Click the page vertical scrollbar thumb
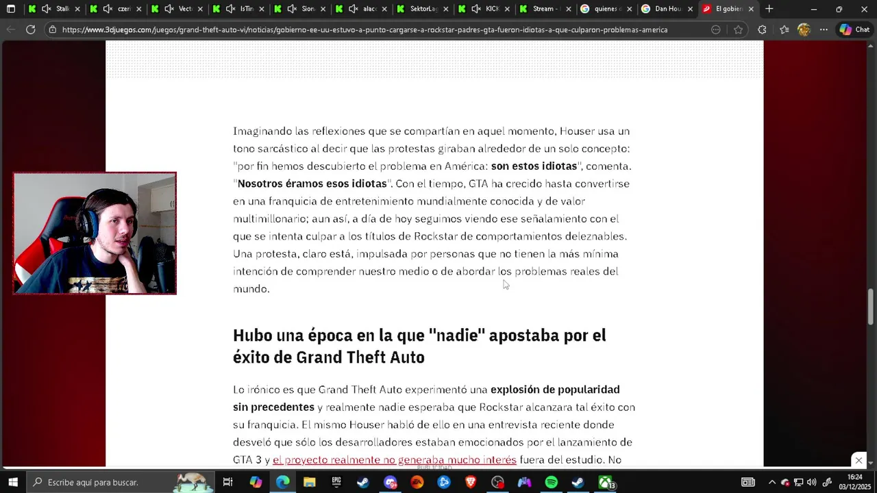Viewport: 877px width, 493px height. (871, 307)
